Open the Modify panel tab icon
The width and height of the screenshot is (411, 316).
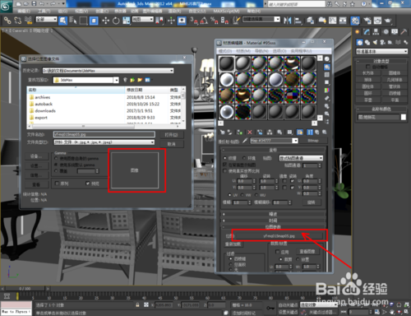[x=367, y=32]
